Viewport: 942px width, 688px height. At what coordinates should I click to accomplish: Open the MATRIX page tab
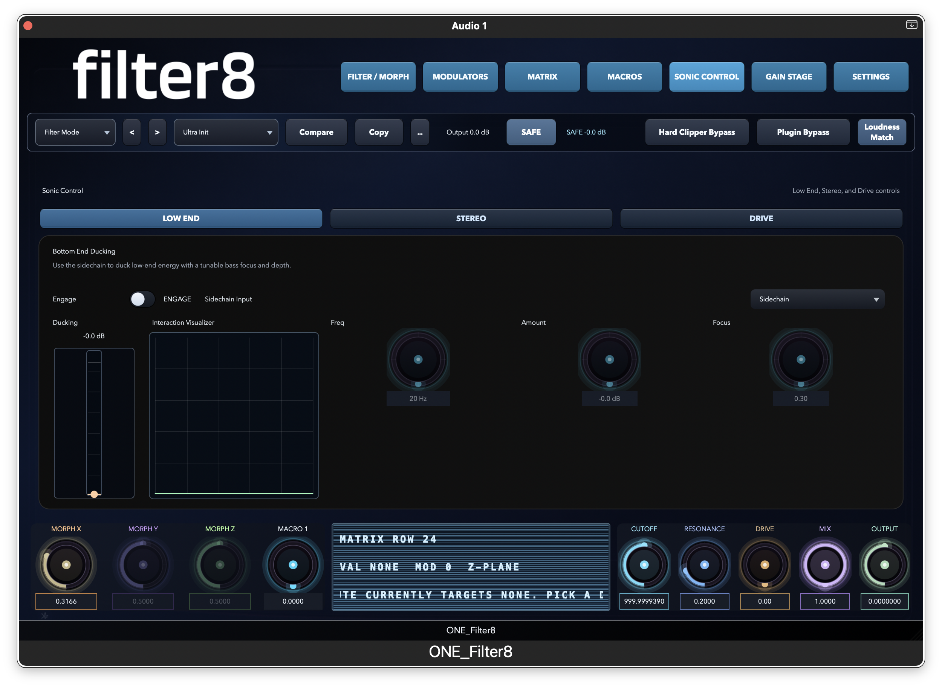pos(542,76)
